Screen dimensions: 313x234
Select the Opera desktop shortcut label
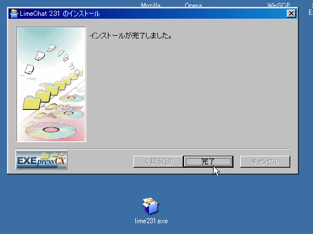click(x=193, y=5)
